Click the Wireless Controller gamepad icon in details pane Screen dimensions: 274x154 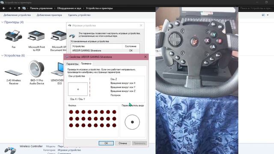(x=10, y=150)
